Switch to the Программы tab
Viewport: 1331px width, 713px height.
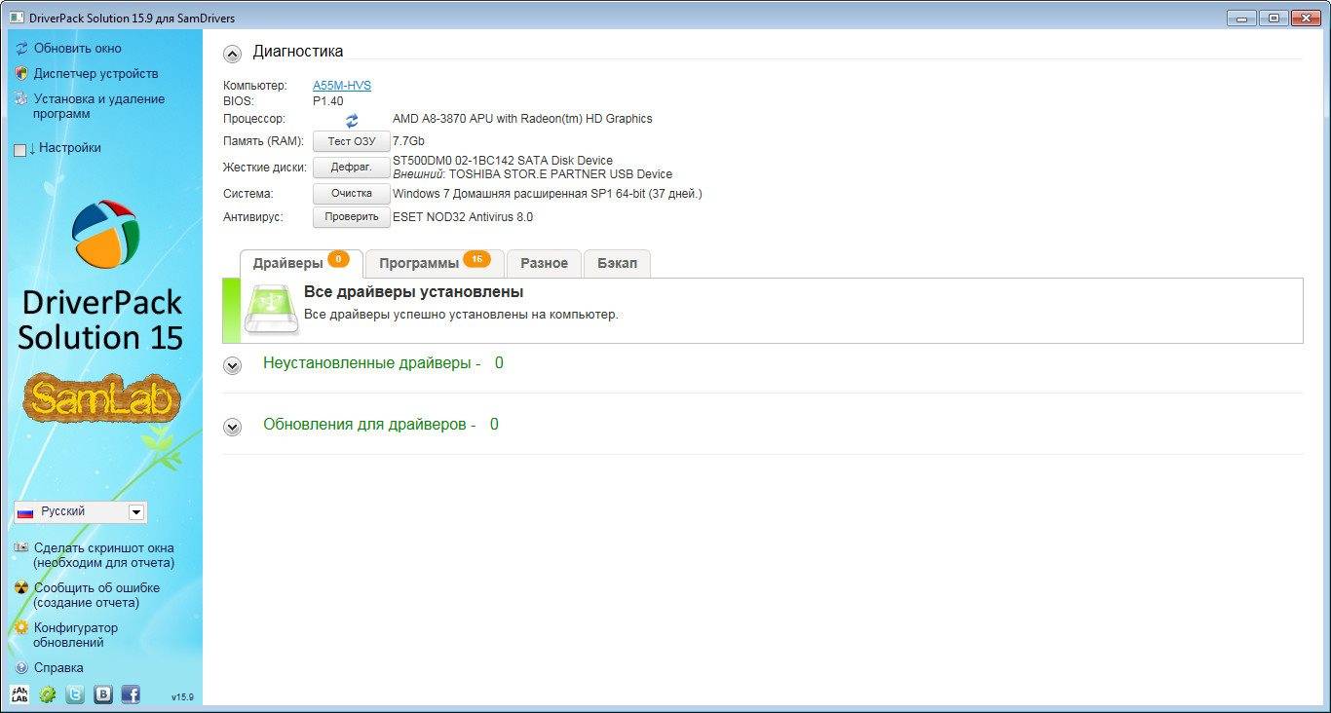(435, 263)
